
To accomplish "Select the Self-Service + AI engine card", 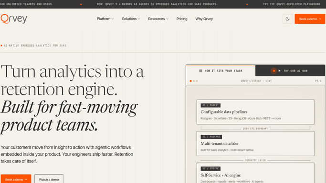I will (255, 173).
